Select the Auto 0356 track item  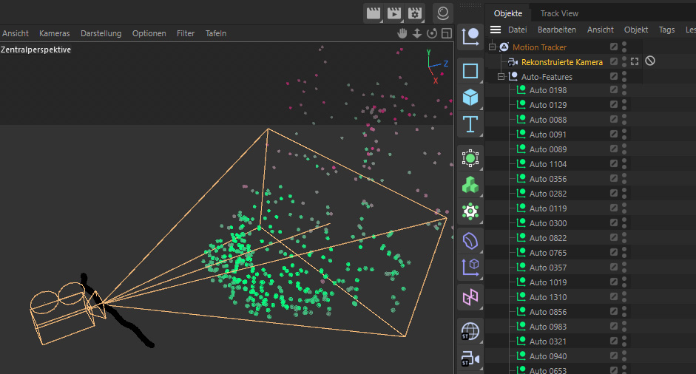(x=548, y=179)
